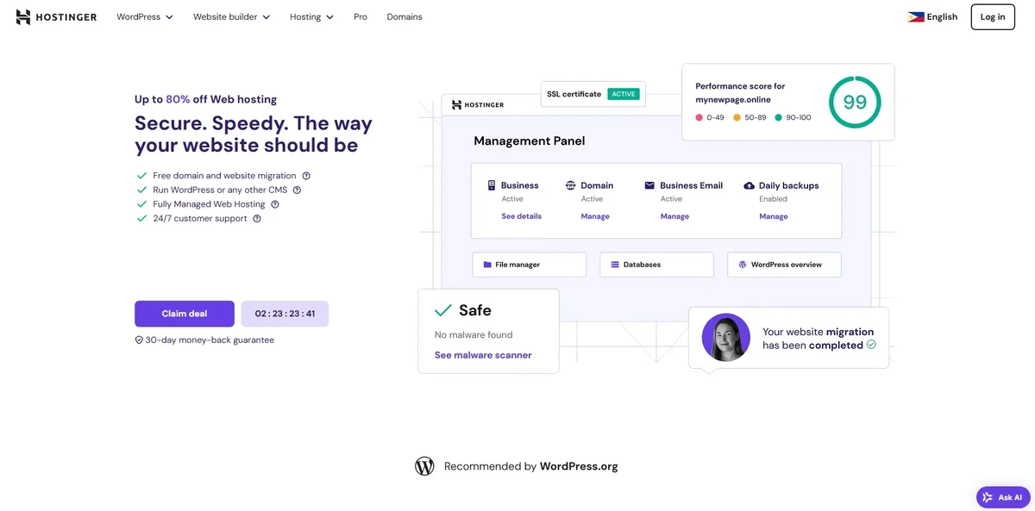This screenshot has width=1035, height=511.
Task: Click the Business Email envelope icon
Action: [x=649, y=185]
